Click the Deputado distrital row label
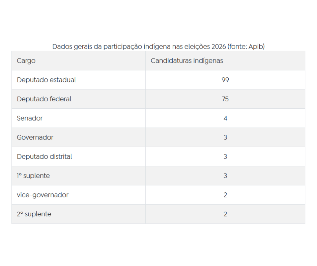 [45, 157]
